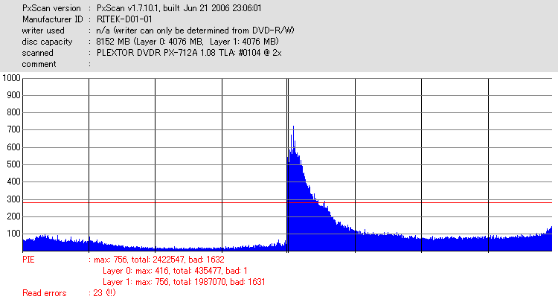Click the Layer 0 max 416 statistics line

click(x=175, y=271)
